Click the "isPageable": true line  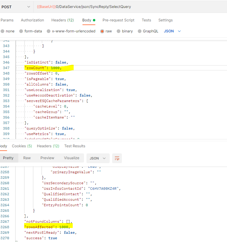(x=45, y=79)
